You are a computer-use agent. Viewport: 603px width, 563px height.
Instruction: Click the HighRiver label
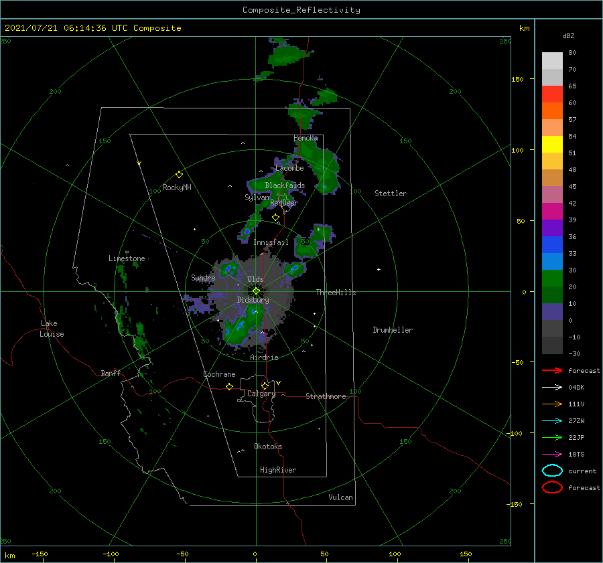point(278,470)
